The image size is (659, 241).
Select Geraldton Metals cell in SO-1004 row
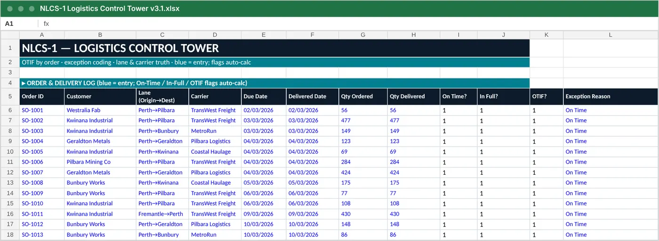100,141
